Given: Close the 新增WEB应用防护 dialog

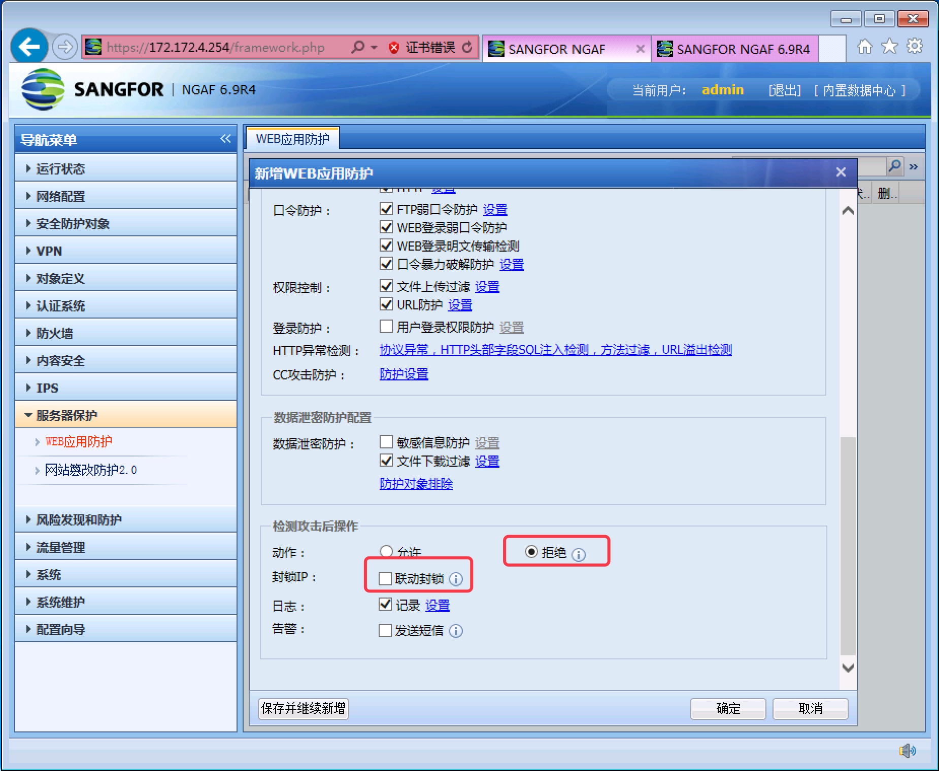Looking at the screenshot, I should (x=841, y=172).
